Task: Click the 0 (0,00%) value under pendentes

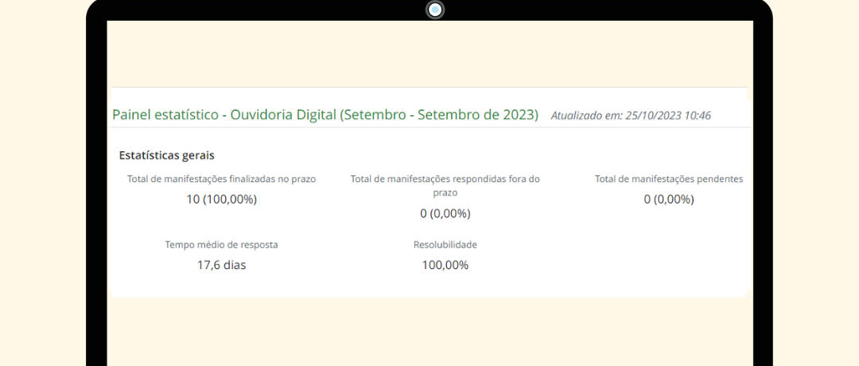Action: coord(669,200)
